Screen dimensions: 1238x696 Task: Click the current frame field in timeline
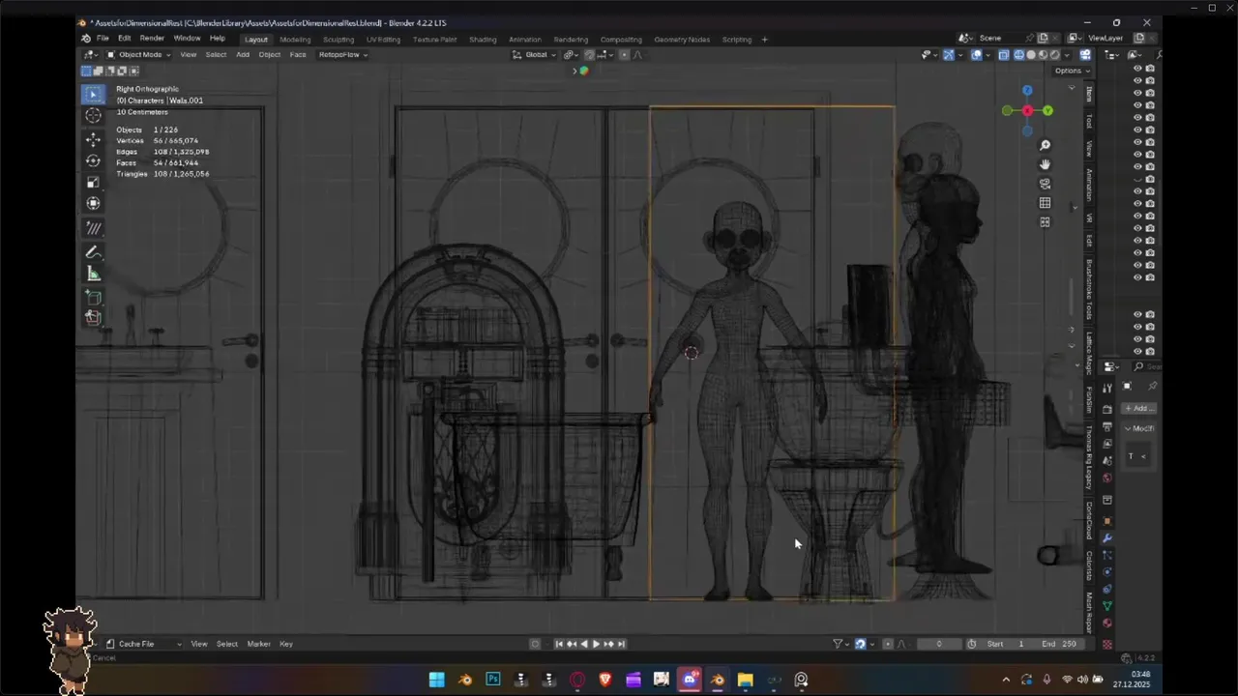(939, 644)
